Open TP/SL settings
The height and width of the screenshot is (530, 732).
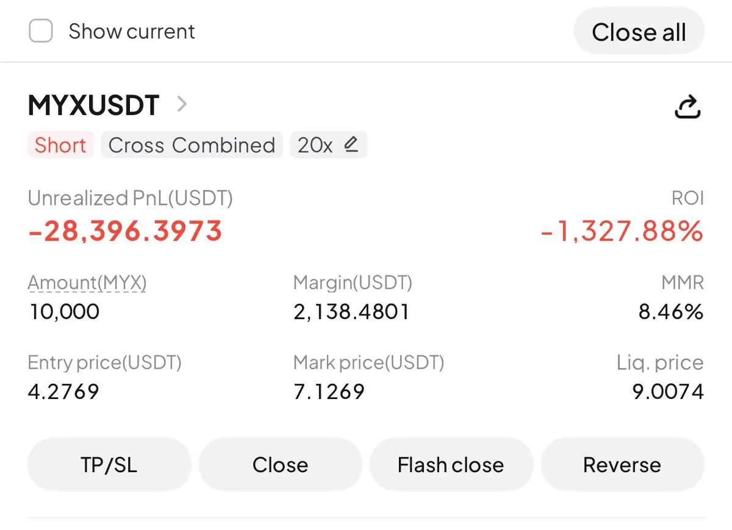[x=109, y=465]
